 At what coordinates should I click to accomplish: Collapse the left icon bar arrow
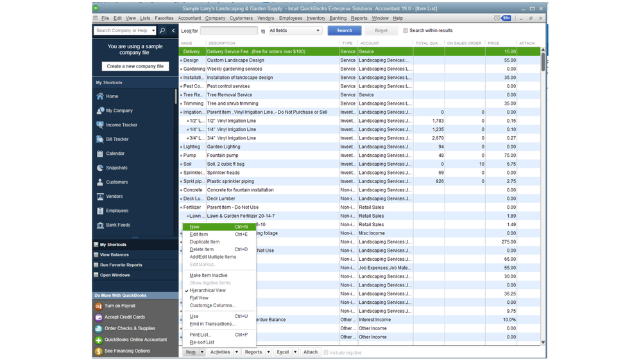(x=173, y=30)
